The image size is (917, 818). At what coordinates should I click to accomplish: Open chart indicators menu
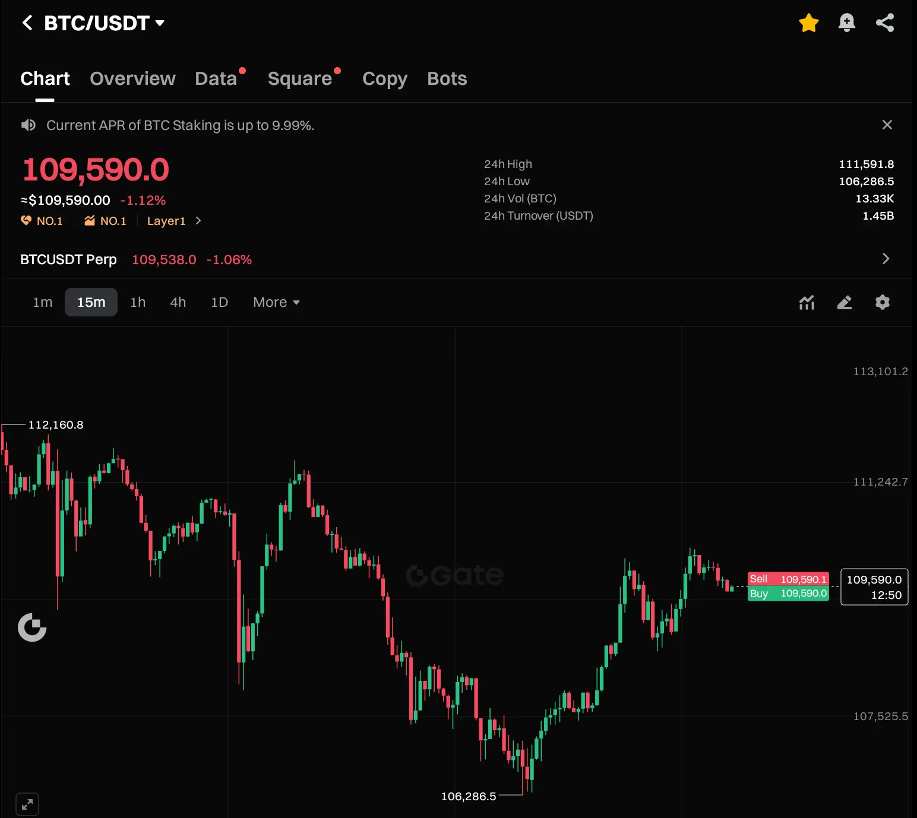(807, 302)
